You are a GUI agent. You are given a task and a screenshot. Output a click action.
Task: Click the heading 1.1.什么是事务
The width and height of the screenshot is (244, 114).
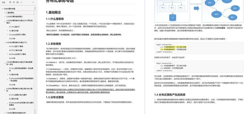pos(55,19)
